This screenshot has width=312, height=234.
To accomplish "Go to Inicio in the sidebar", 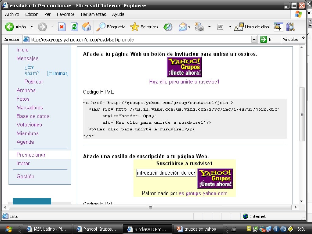I will pos(23,50).
